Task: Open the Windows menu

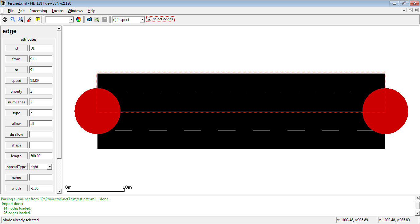Action: (75, 10)
